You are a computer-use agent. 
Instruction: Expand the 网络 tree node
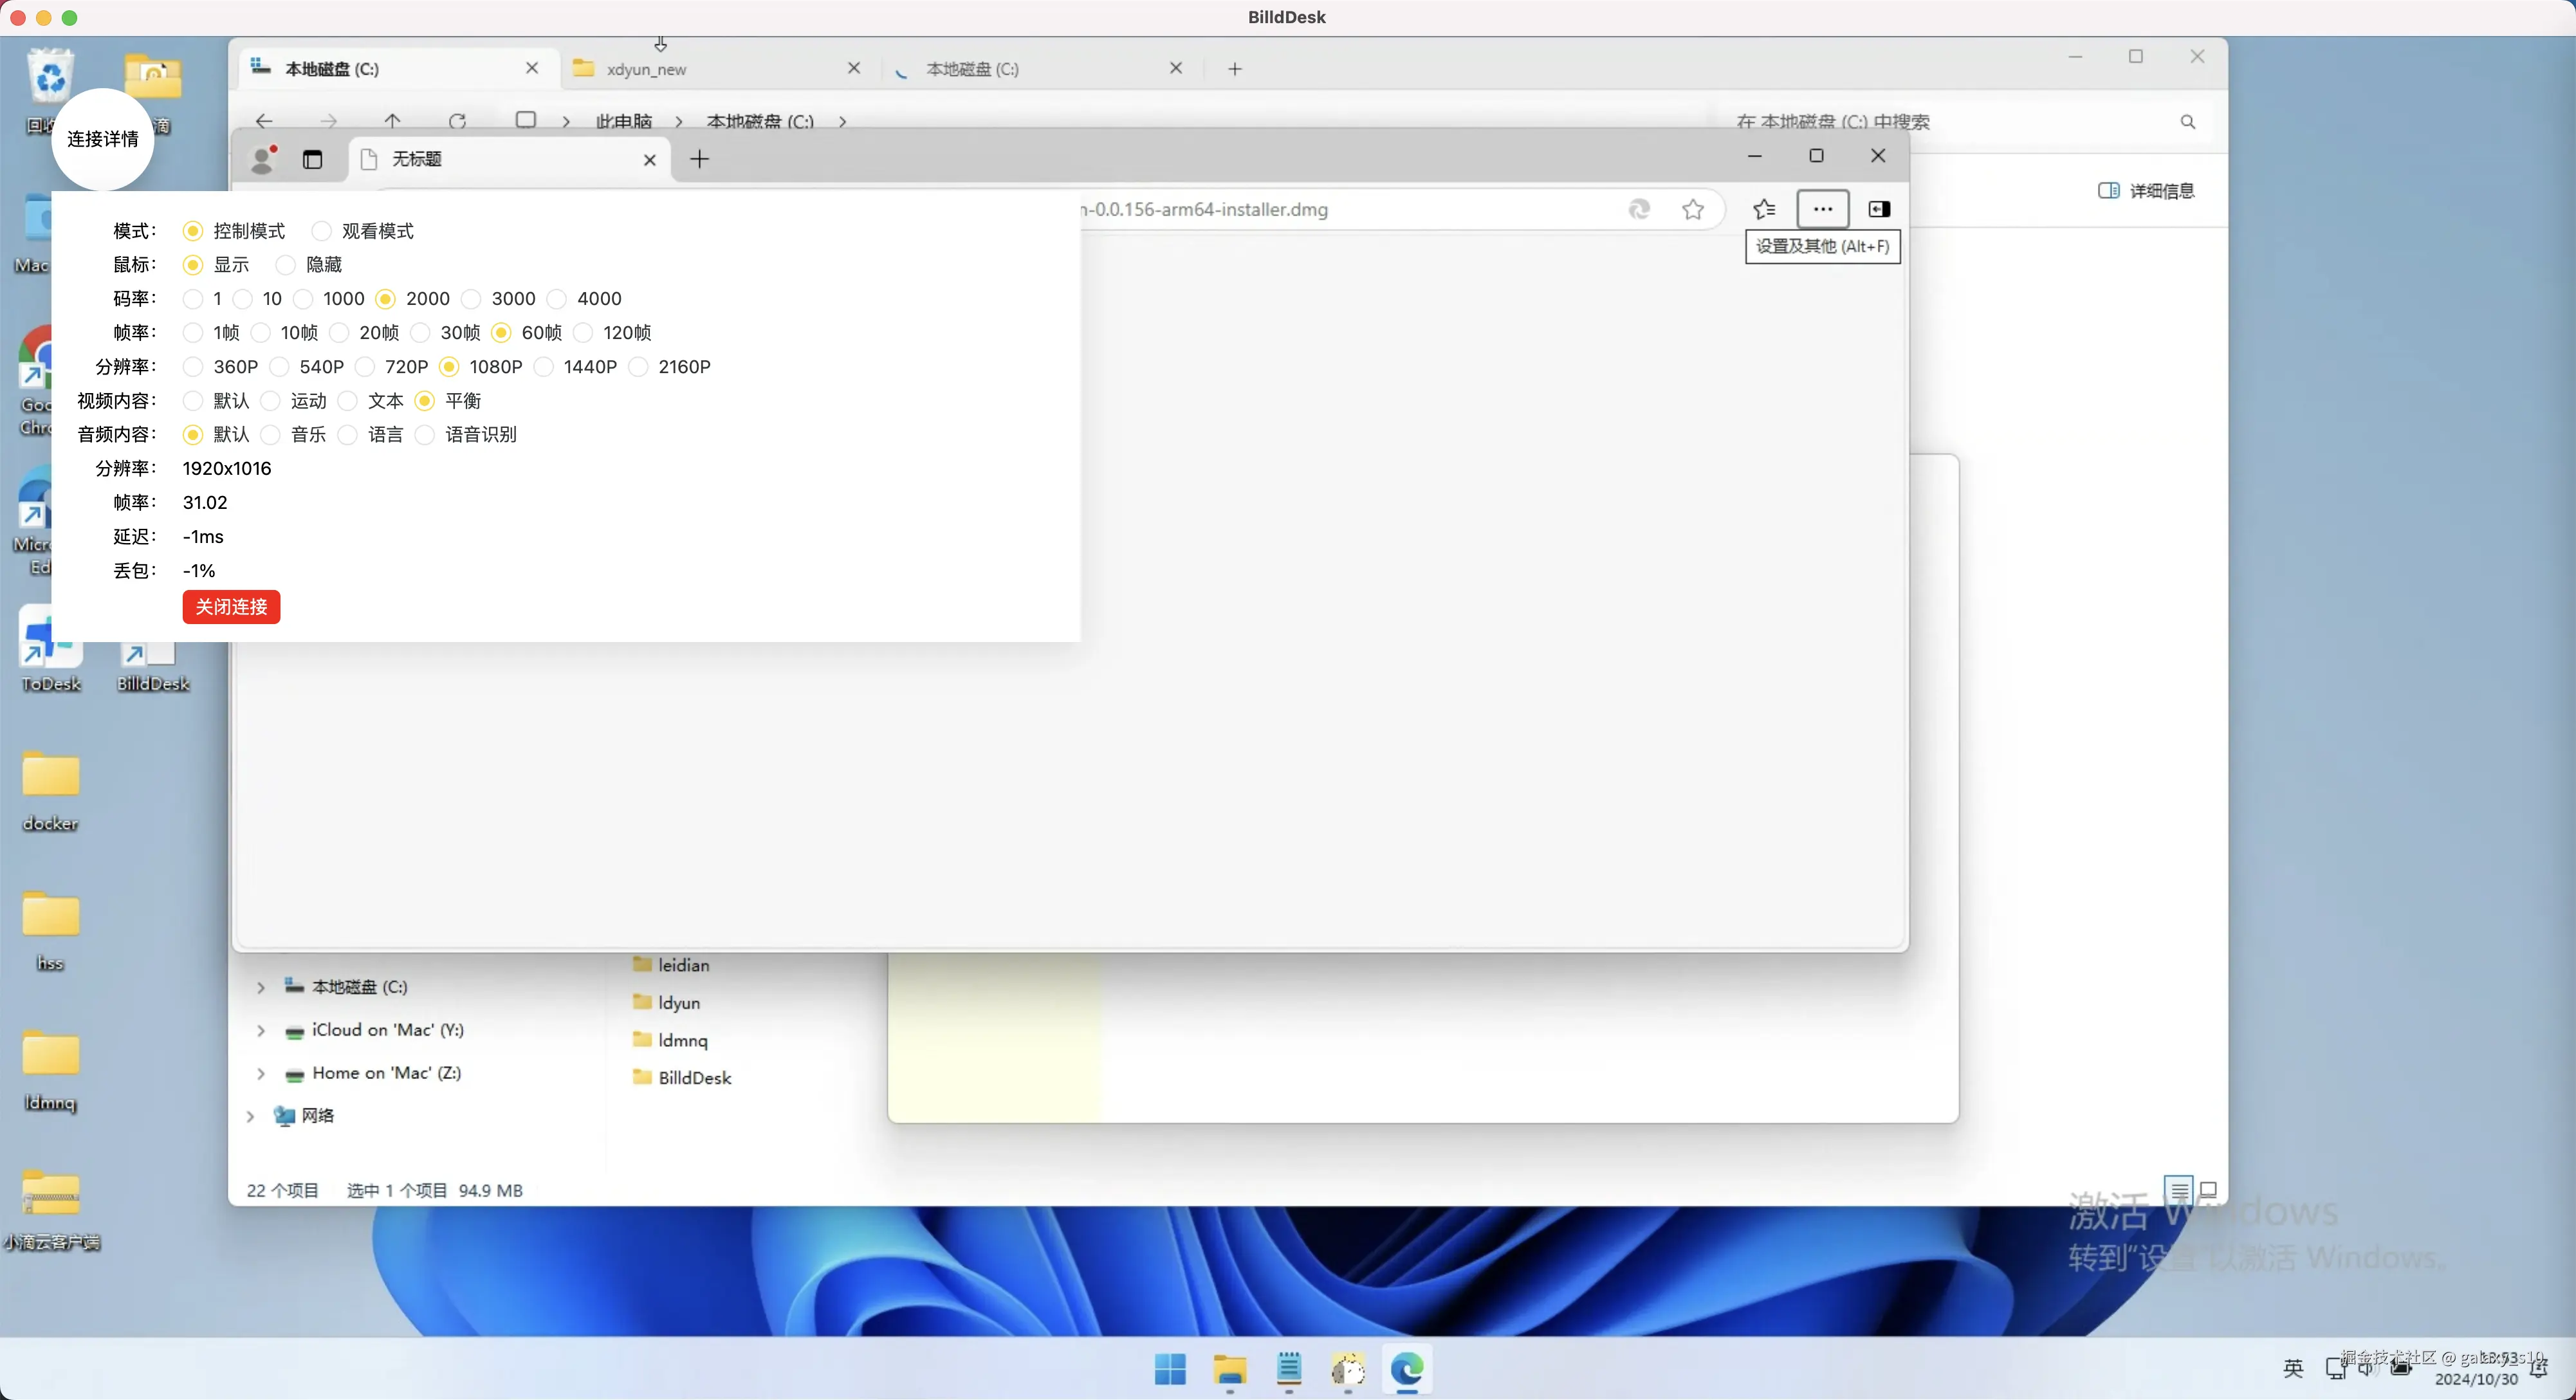click(250, 1116)
